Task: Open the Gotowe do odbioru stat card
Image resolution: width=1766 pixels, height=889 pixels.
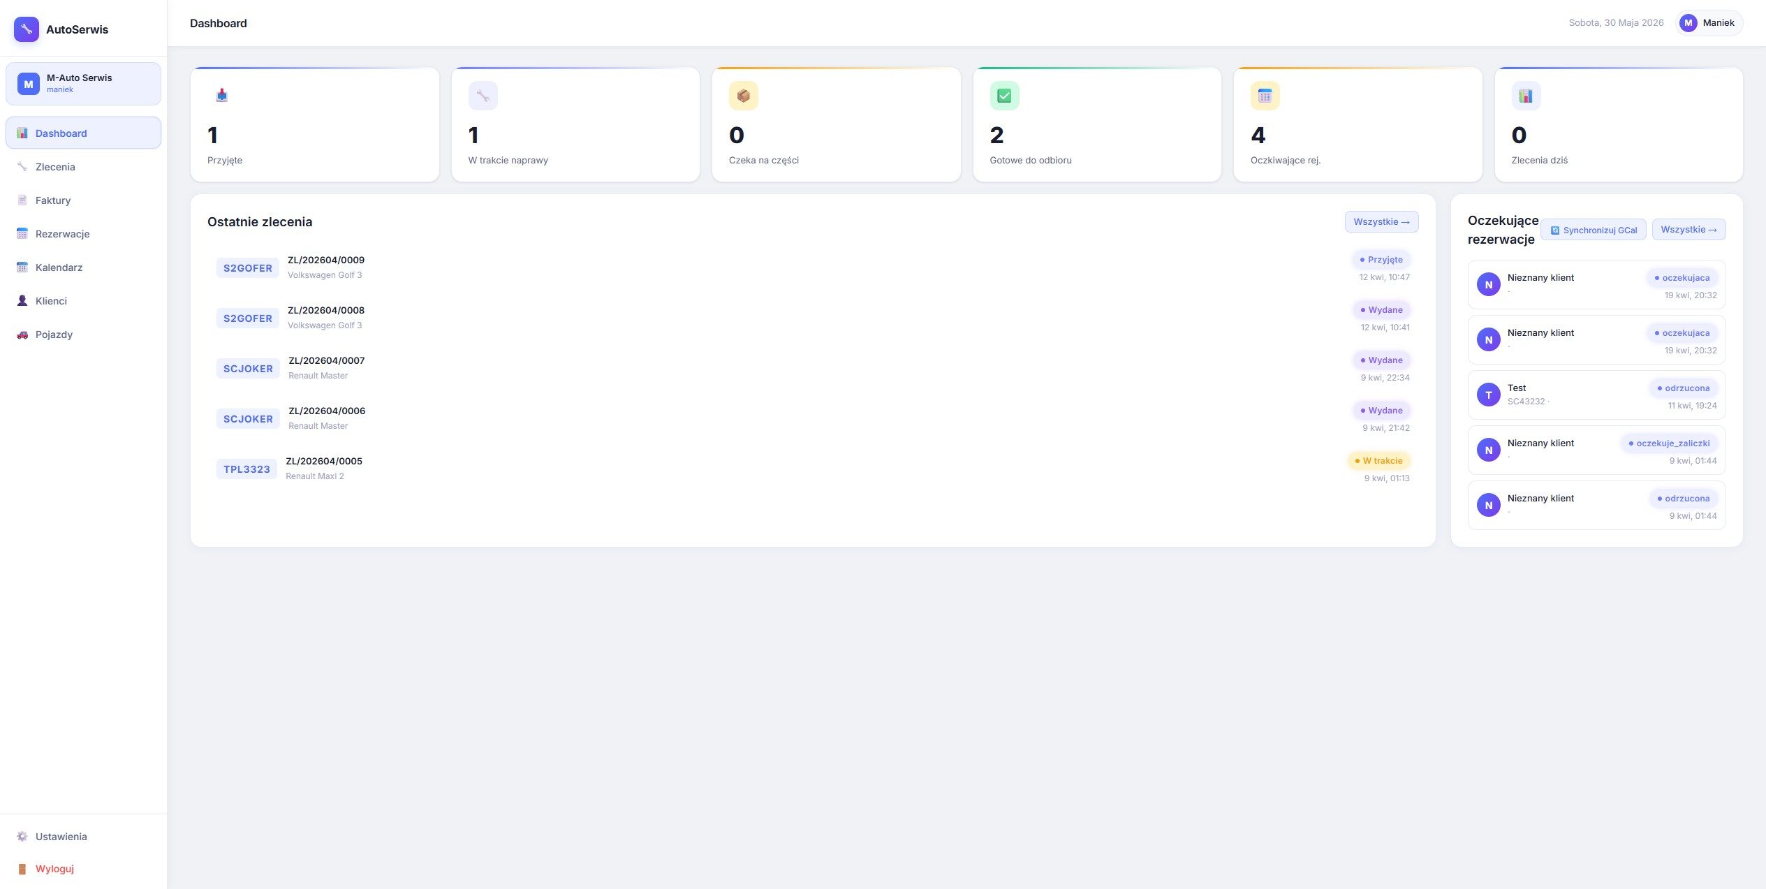Action: tap(1097, 124)
